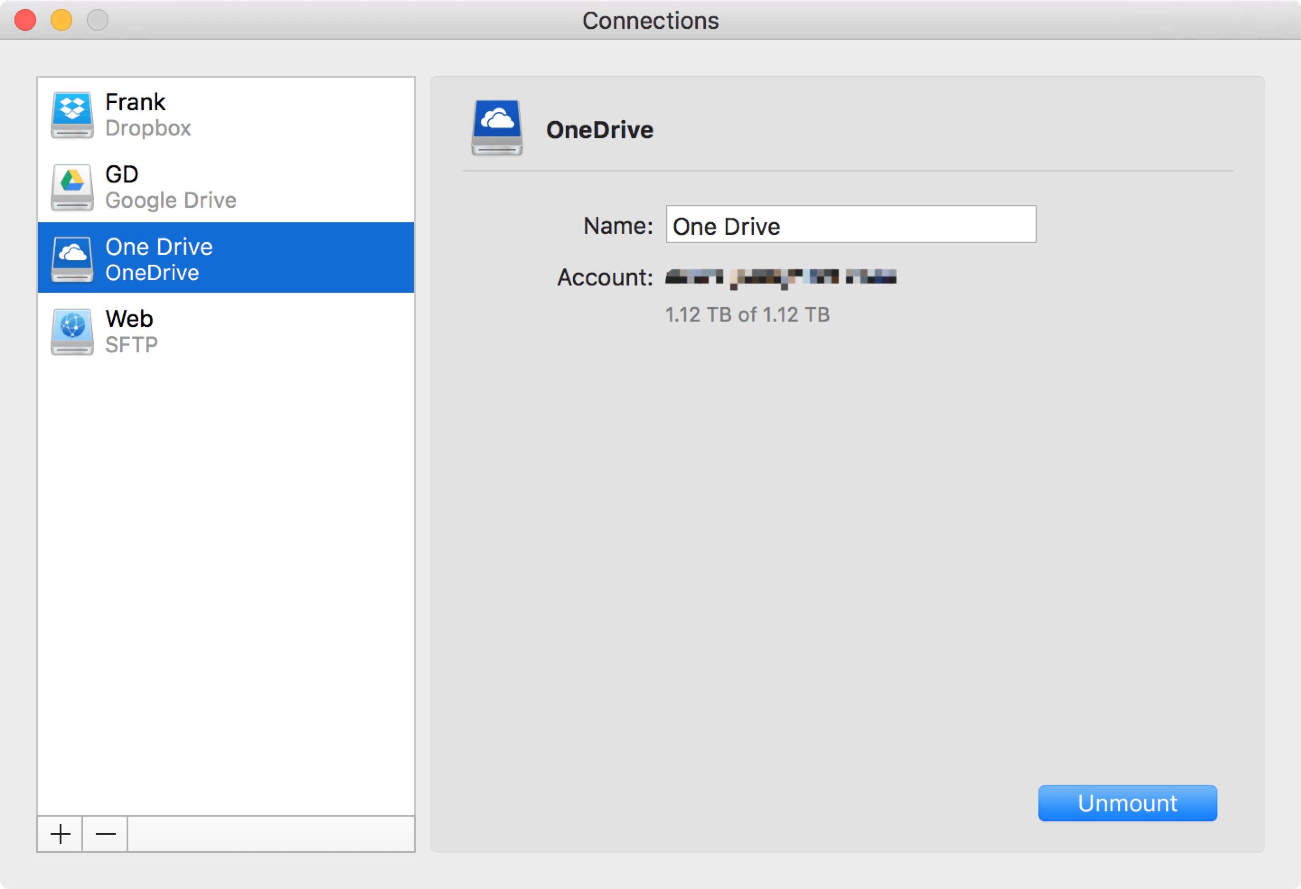The height and width of the screenshot is (889, 1301).
Task: Select the Frank Dropbox drive icon
Action: pos(72,115)
